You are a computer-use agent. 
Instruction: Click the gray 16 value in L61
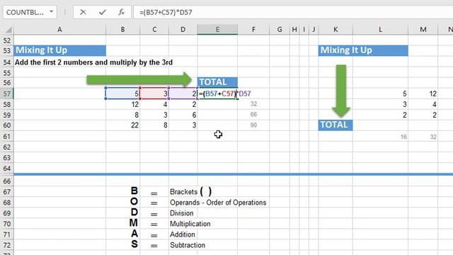point(403,137)
